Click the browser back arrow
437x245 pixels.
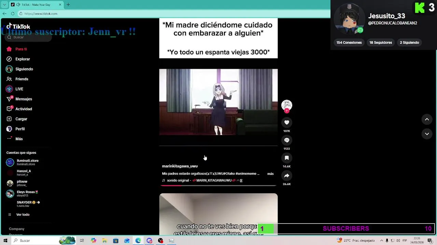coord(4,14)
